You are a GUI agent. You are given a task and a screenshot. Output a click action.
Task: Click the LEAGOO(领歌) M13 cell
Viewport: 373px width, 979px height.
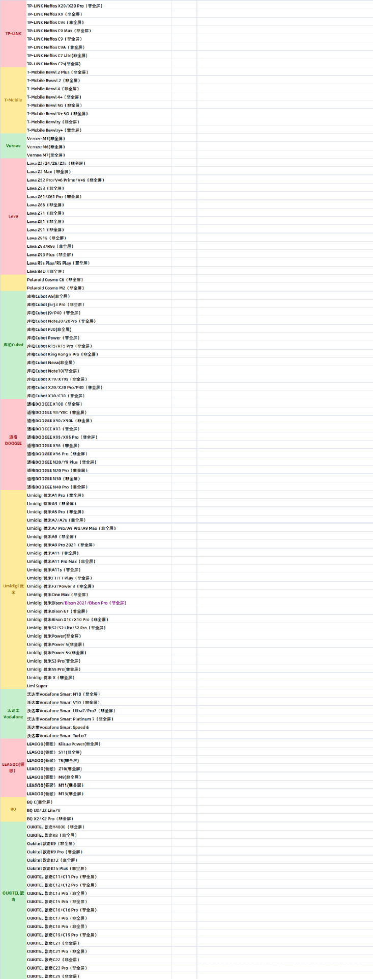coord(99,794)
